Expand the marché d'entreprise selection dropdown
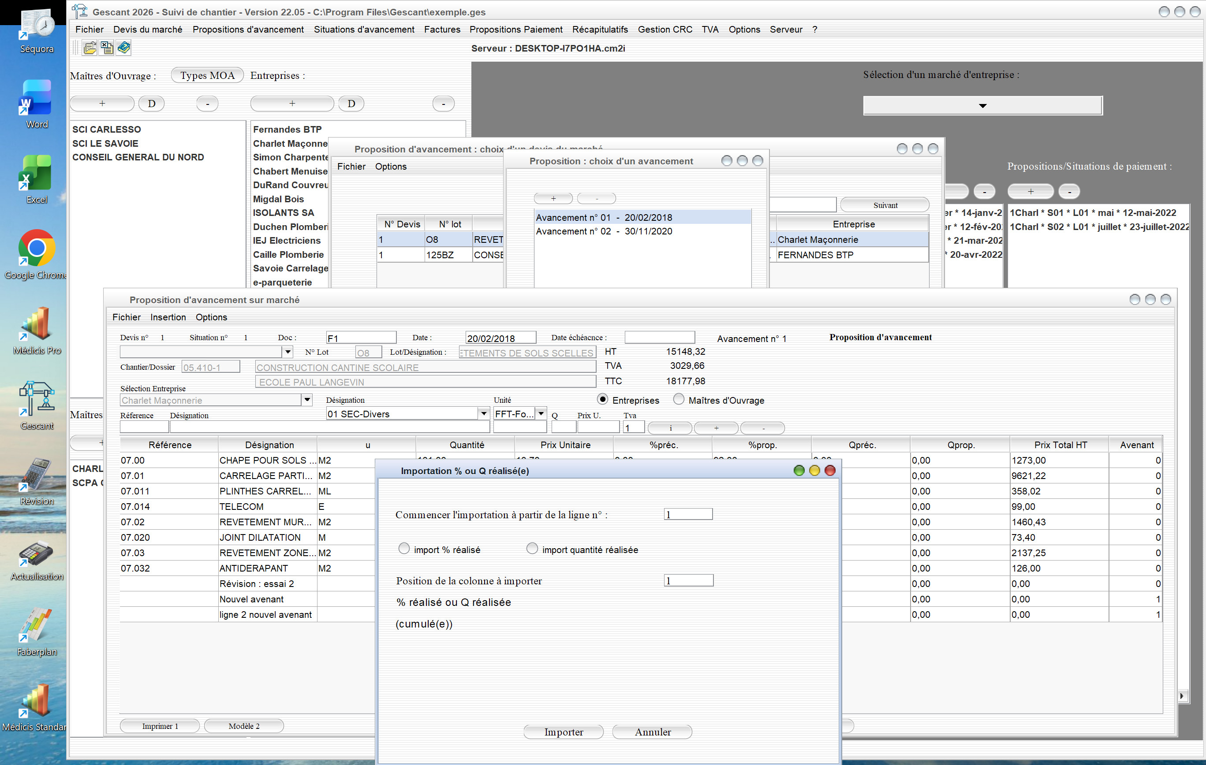 coord(982,106)
